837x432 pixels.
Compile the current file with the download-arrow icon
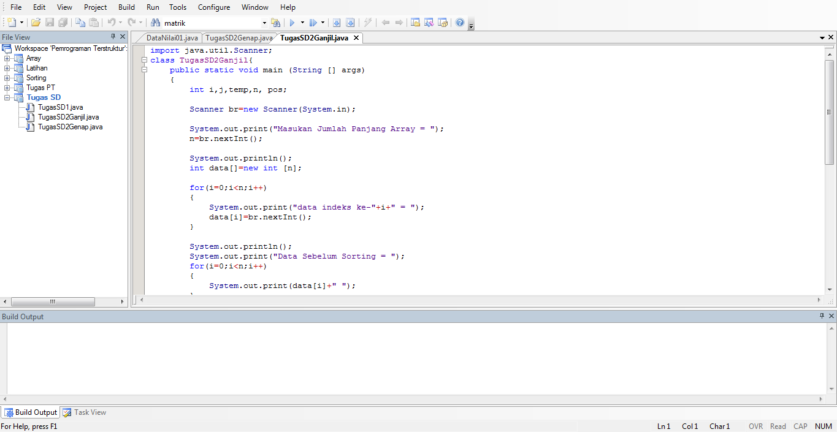click(337, 22)
